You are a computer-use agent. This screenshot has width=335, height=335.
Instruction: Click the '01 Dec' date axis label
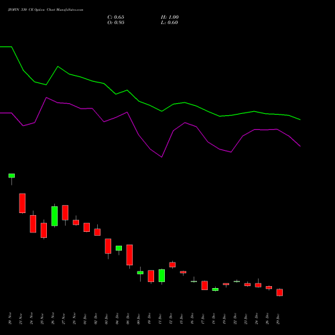coord(85,318)
